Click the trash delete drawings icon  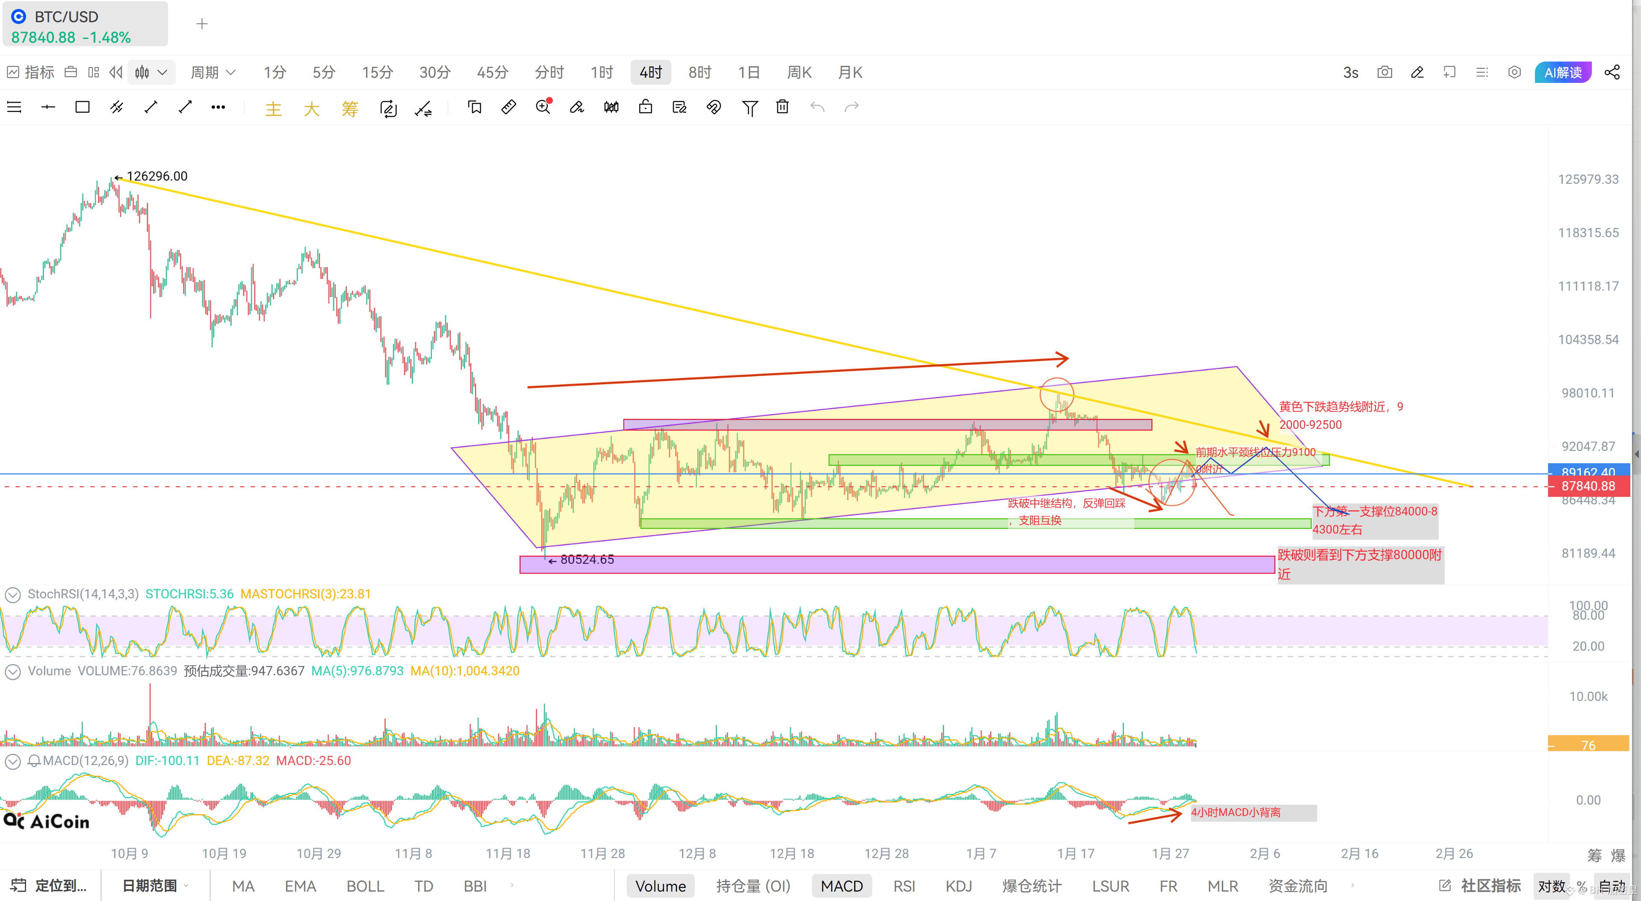click(782, 107)
